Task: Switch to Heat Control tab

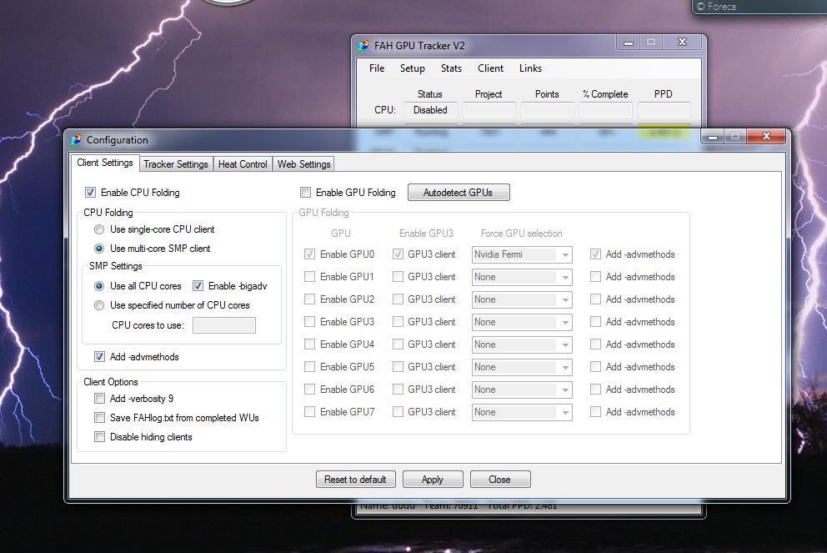Action: [243, 164]
